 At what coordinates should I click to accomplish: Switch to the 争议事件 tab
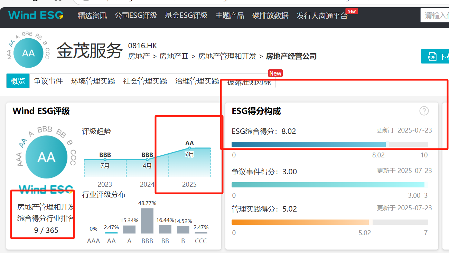tap(48, 81)
